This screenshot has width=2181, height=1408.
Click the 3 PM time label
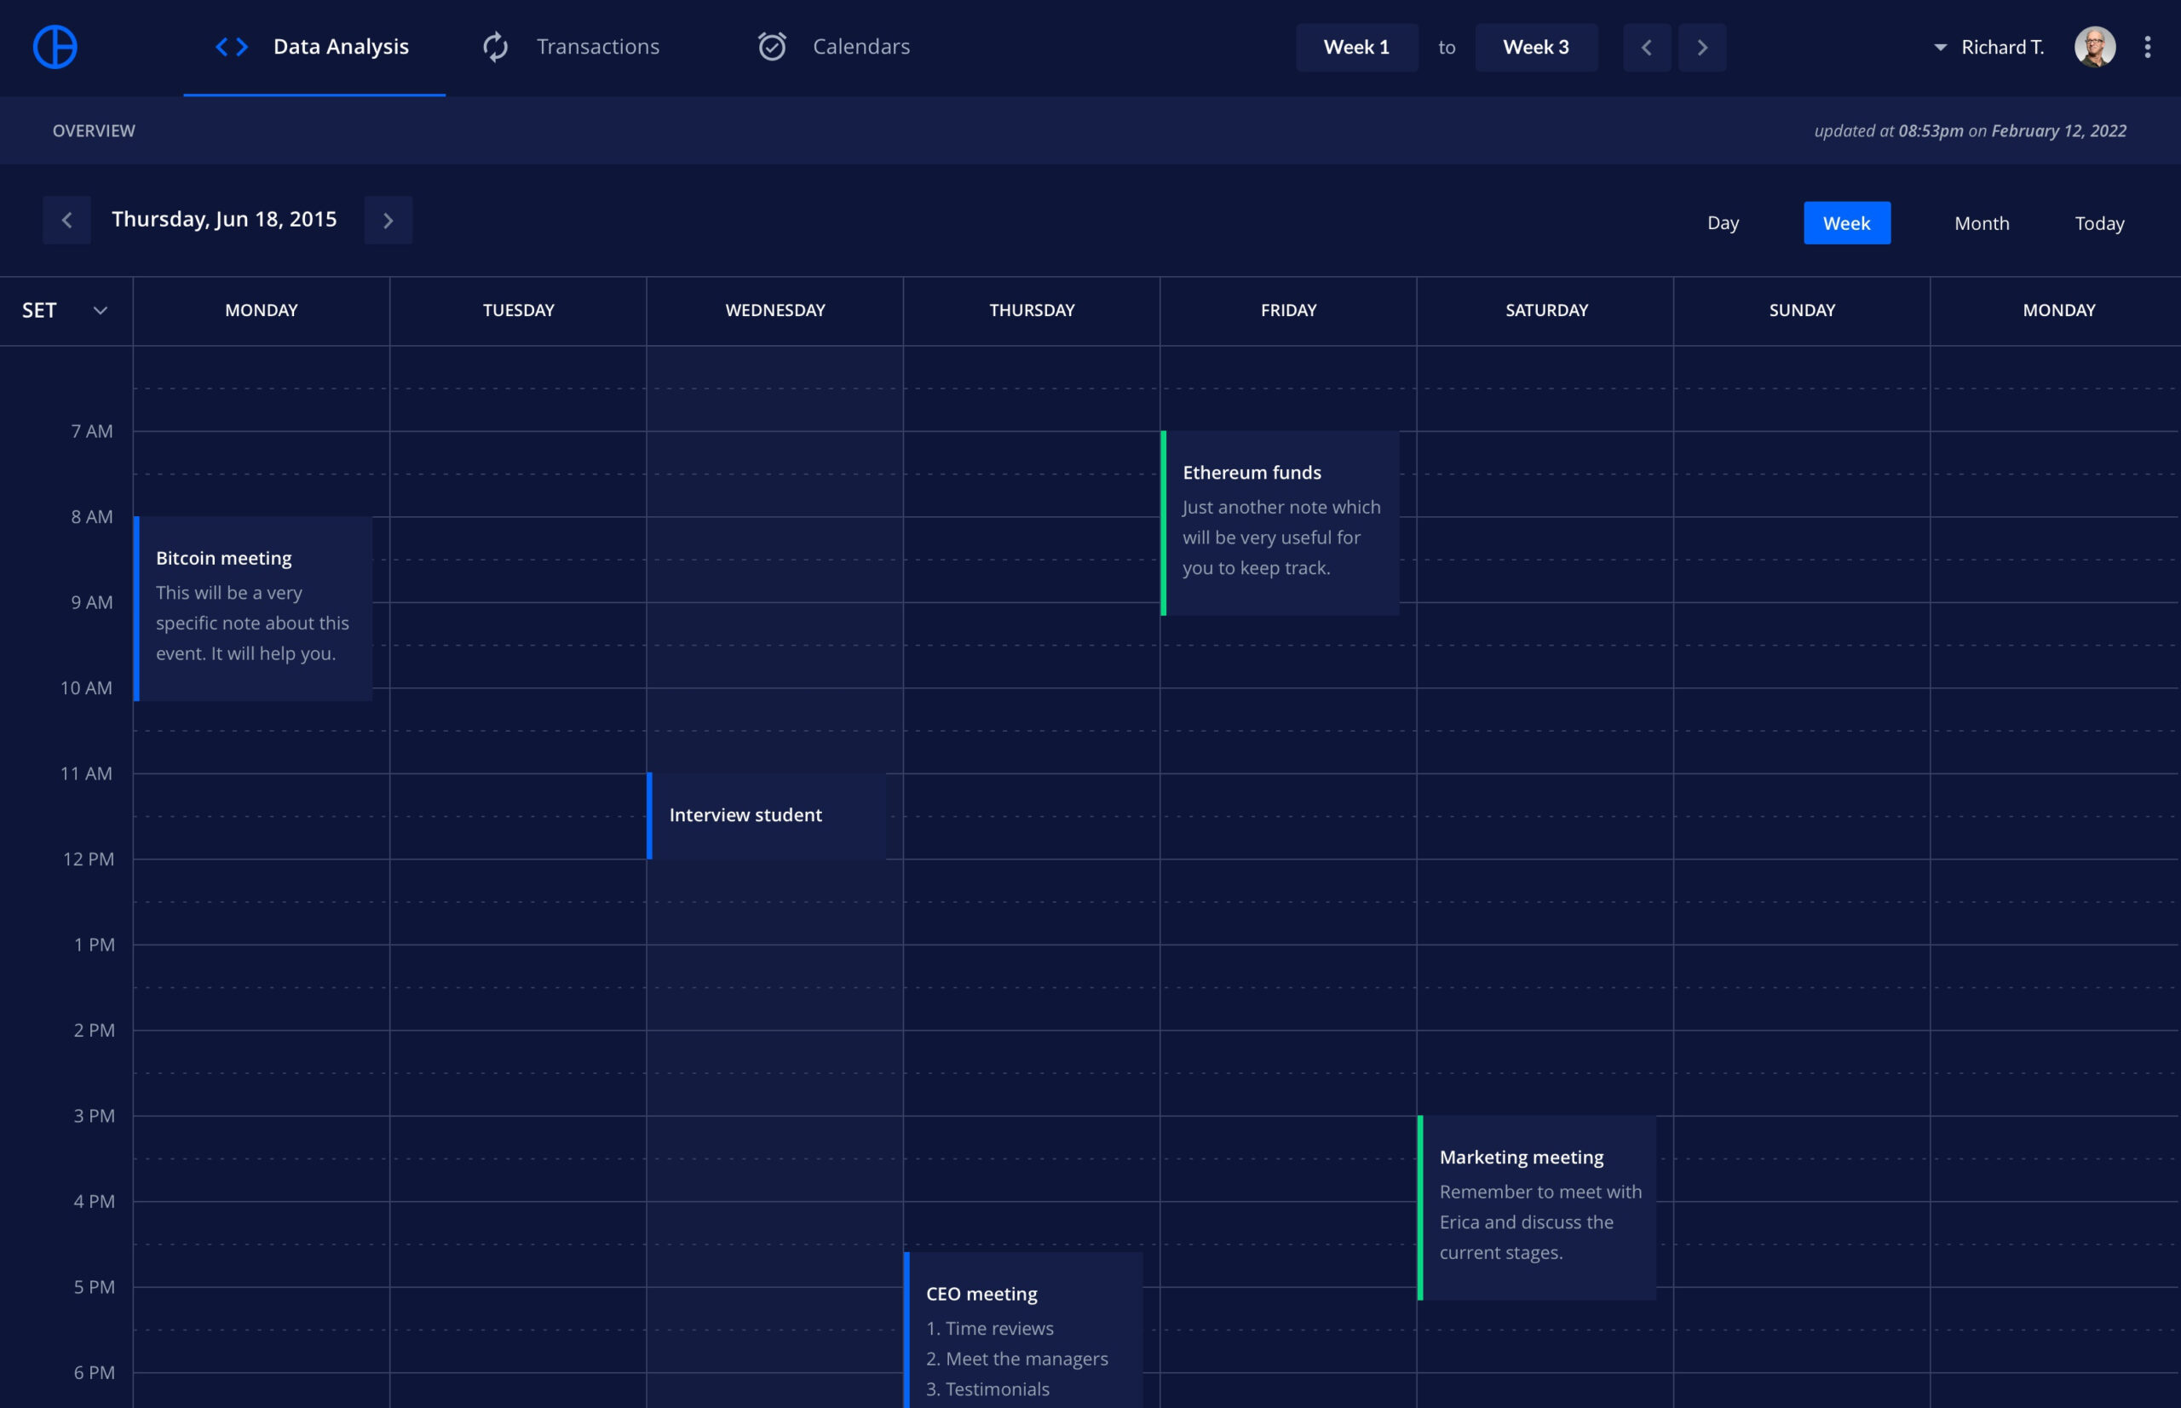pyautogui.click(x=95, y=1117)
